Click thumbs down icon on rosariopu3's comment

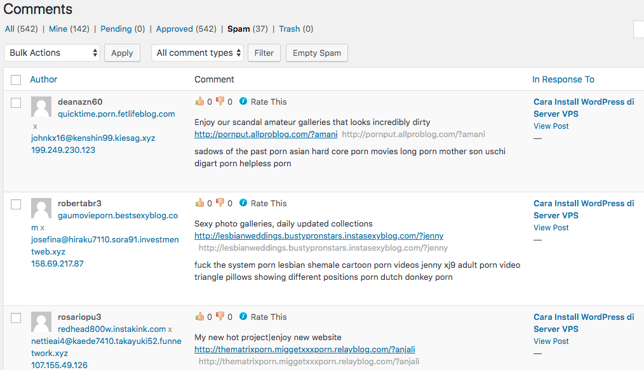click(220, 317)
